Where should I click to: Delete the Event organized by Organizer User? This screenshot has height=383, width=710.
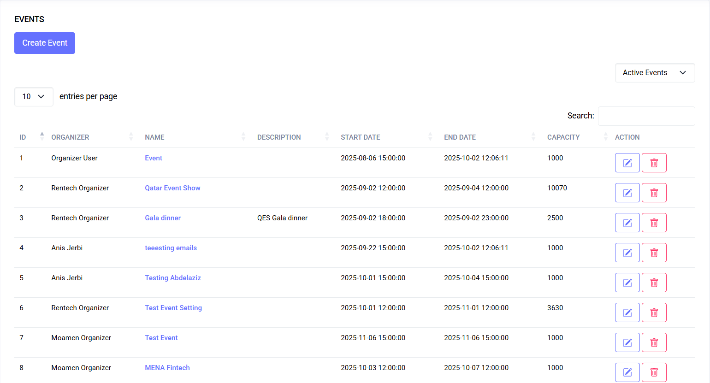click(654, 162)
